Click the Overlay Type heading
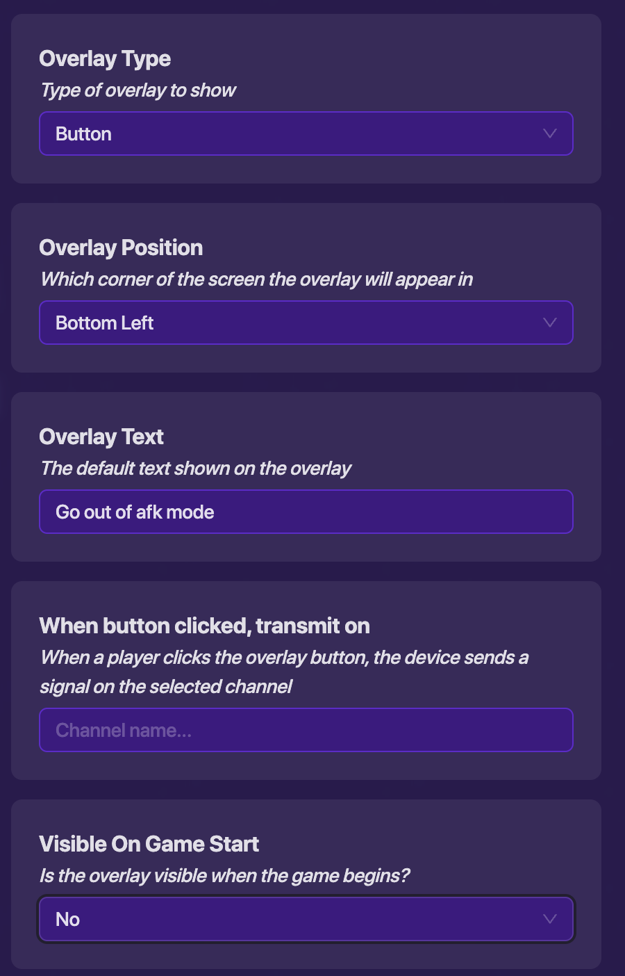 105,58
